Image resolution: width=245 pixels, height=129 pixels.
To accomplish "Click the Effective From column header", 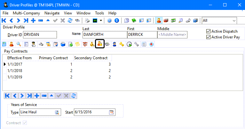I will point(20,58).
